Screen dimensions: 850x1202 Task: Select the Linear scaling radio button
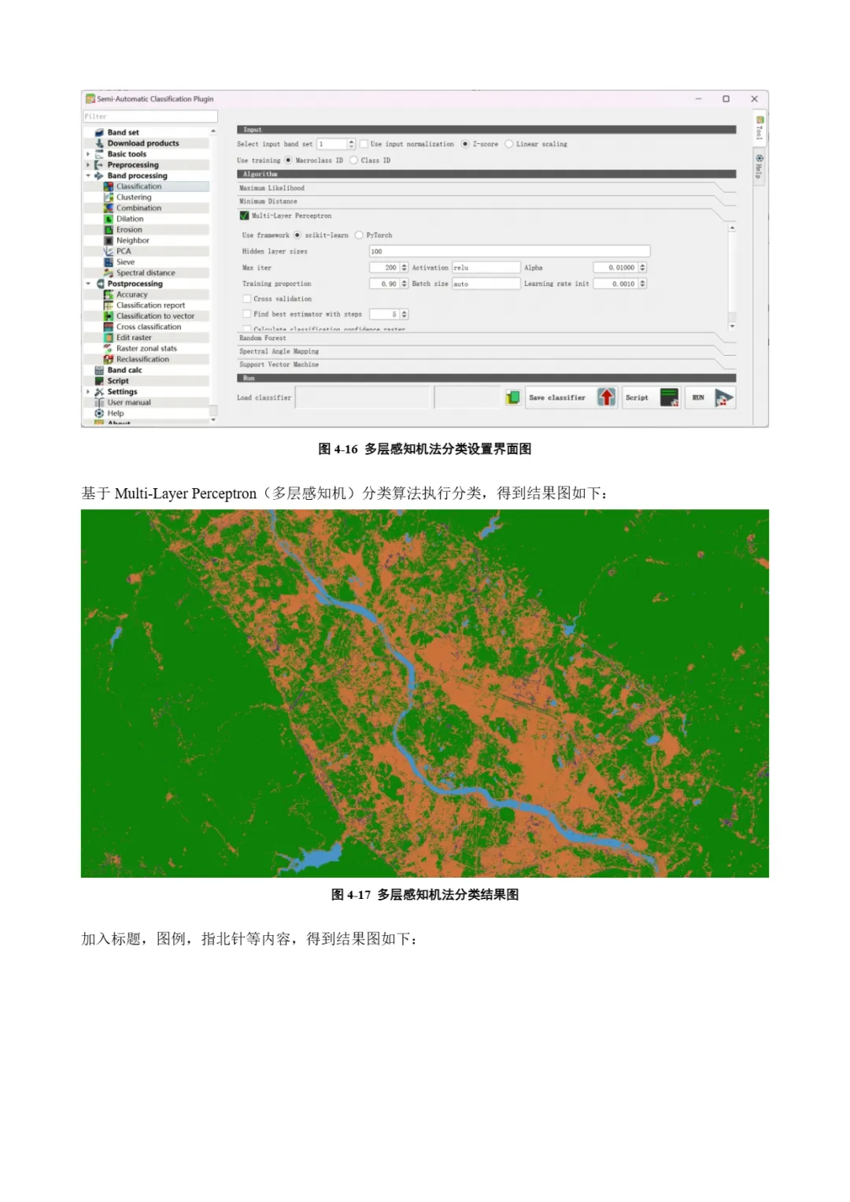tap(509, 144)
